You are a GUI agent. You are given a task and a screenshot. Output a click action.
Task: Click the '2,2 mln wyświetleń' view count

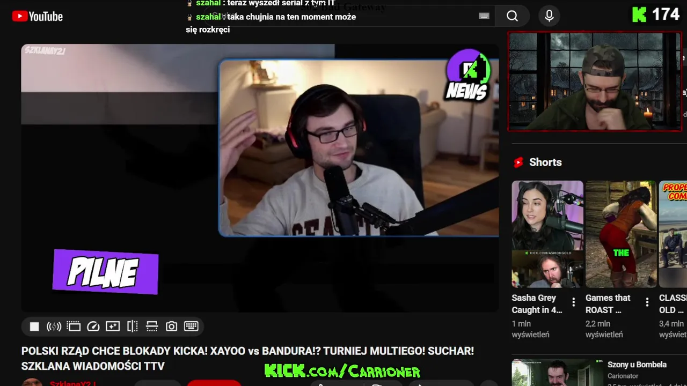pyautogui.click(x=604, y=329)
